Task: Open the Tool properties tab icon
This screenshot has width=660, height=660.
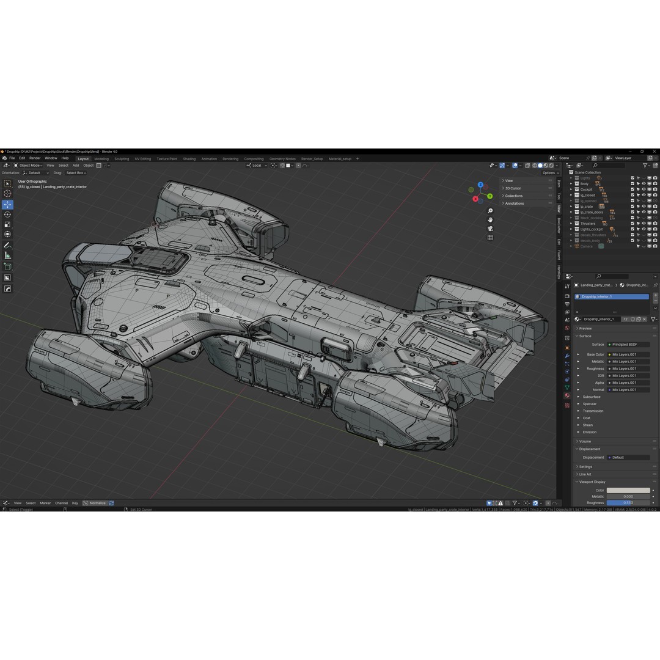Action: coord(567,286)
